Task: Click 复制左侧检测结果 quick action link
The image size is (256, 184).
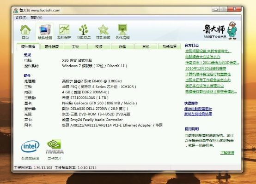Action: [x=198, y=114]
